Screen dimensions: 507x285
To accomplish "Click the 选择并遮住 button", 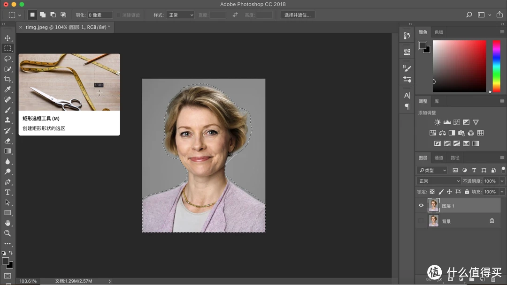I will [x=298, y=15].
